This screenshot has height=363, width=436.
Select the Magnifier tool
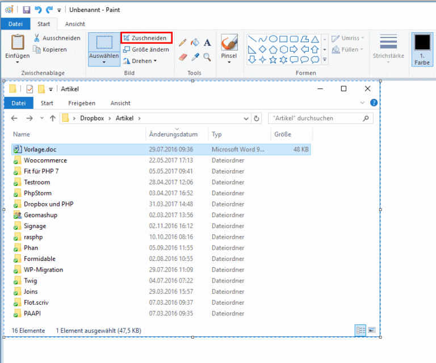coord(207,57)
